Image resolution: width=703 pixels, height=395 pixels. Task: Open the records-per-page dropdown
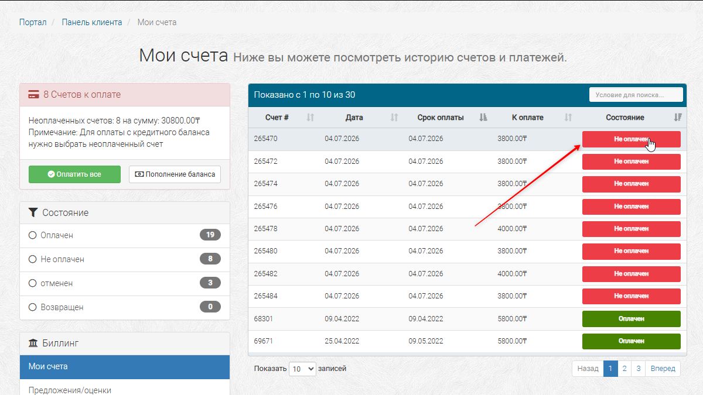[302, 369]
